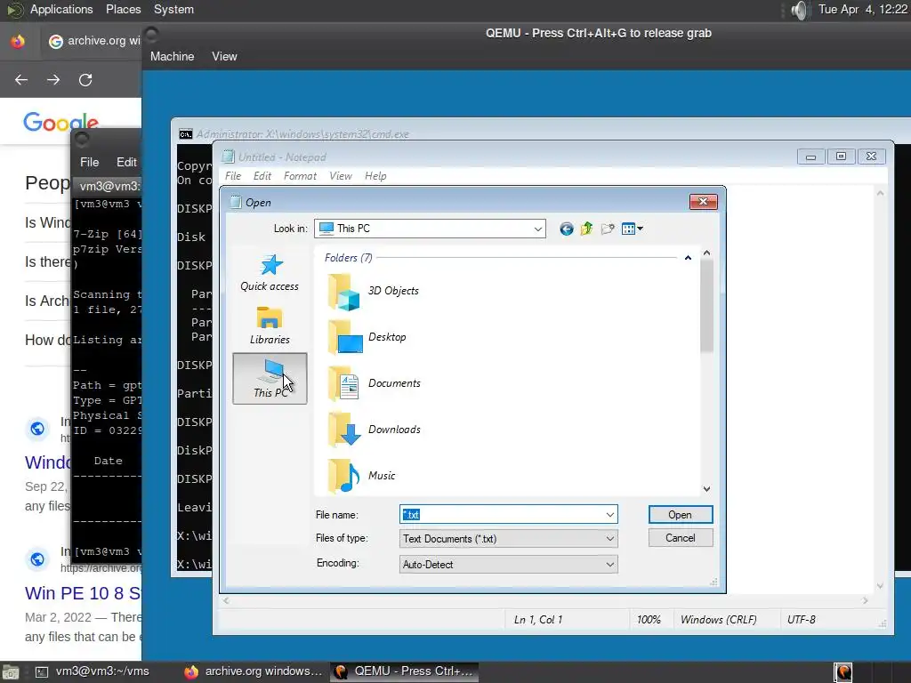This screenshot has height=683, width=911.
Task: Click Notepad scroll-up arrow at right edge
Action: pos(880,193)
